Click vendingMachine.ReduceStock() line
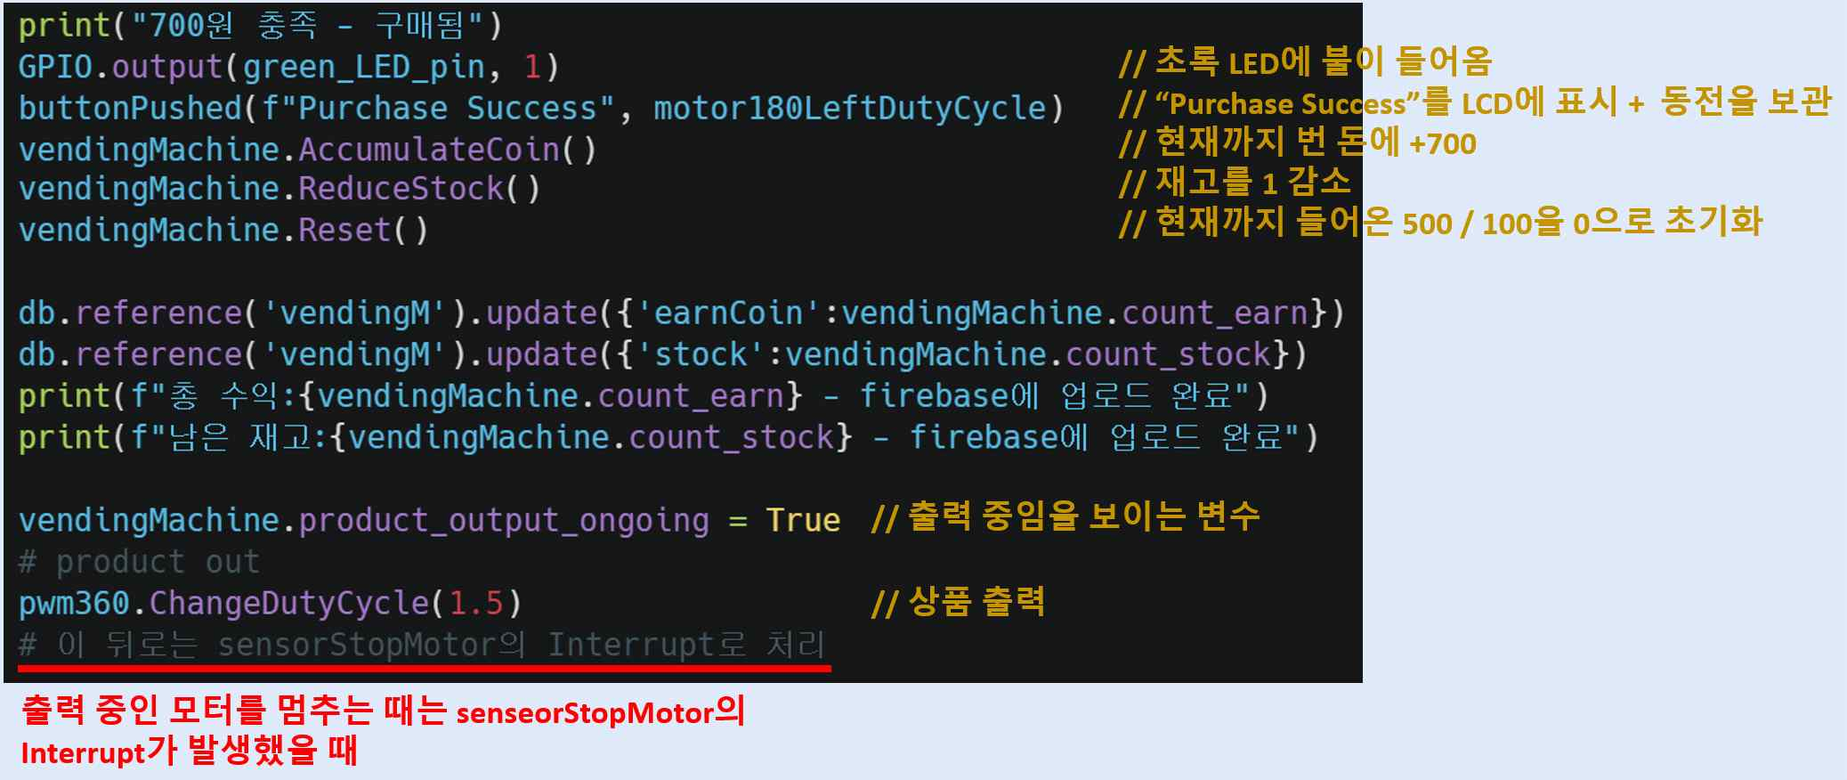 279,189
